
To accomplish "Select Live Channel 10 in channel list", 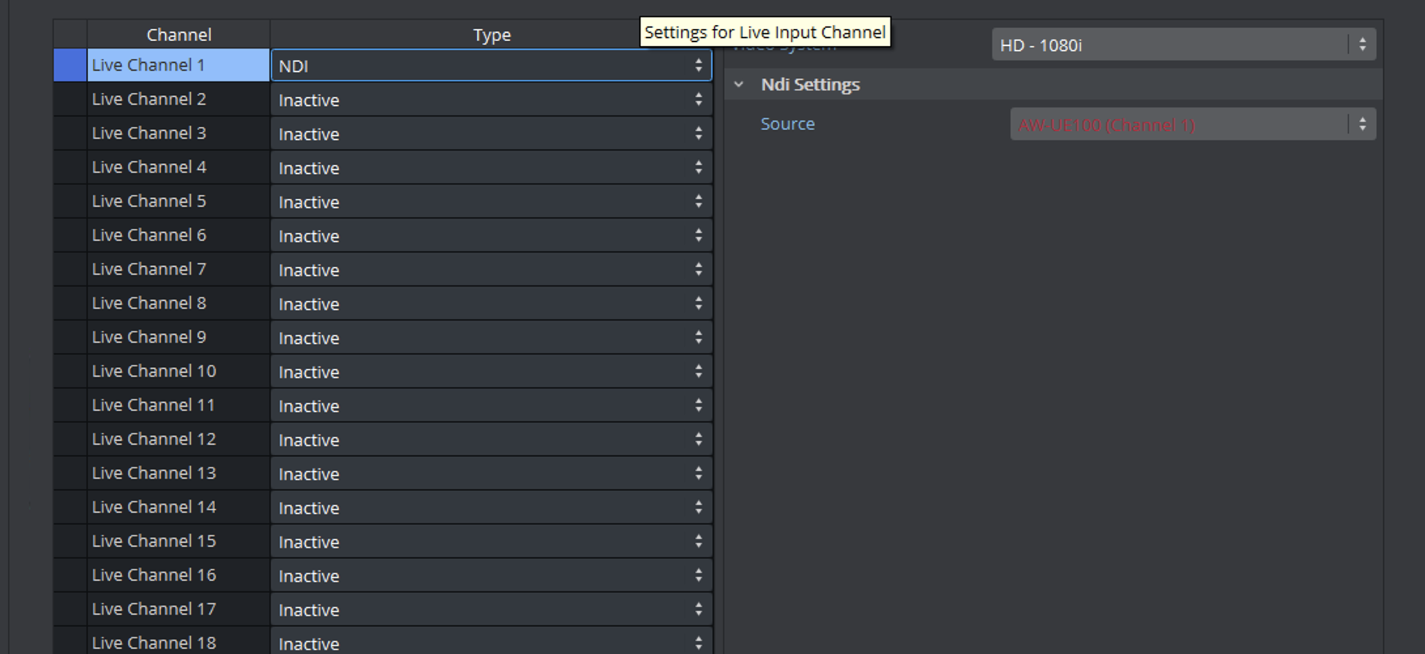I will tap(178, 371).
